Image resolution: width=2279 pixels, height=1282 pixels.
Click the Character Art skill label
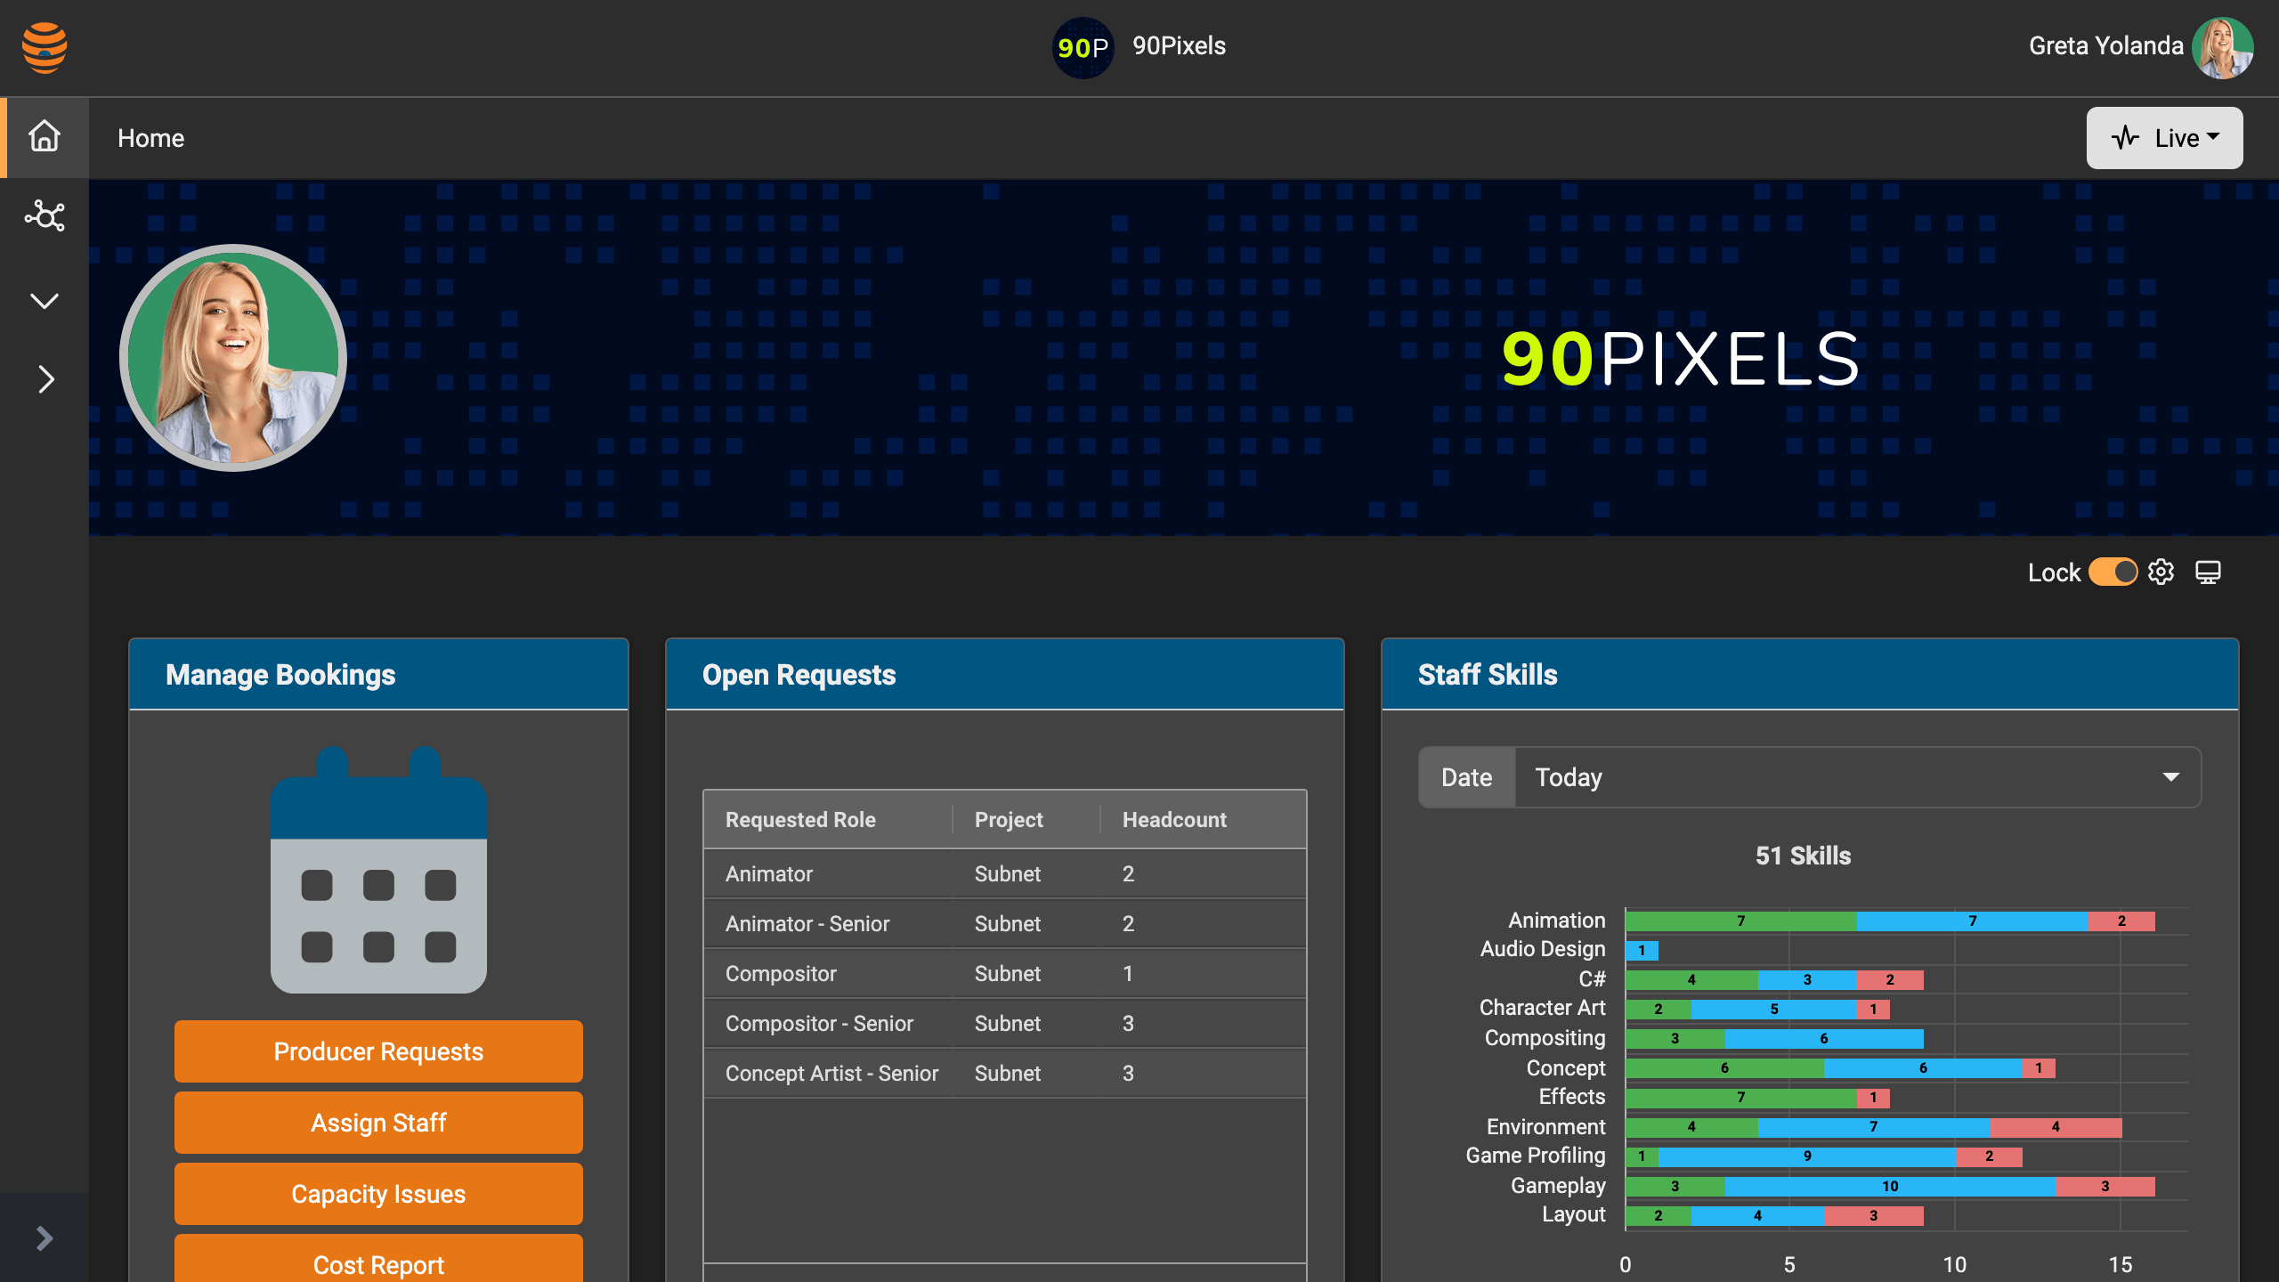pyautogui.click(x=1542, y=1008)
